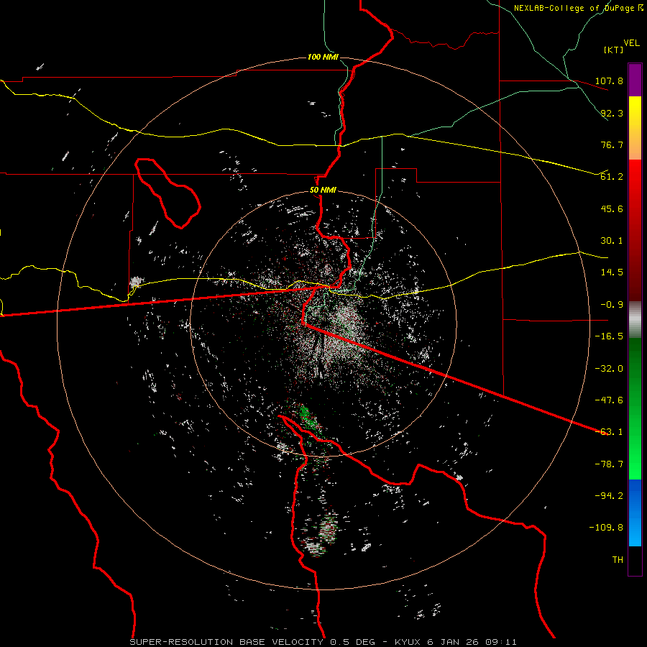Image resolution: width=647 pixels, height=647 pixels.
Task: Click the 100 NMI range ring label
Action: 323,57
